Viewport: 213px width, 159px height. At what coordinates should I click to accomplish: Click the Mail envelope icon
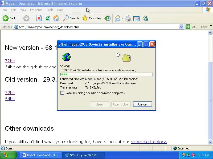tap(118, 18)
